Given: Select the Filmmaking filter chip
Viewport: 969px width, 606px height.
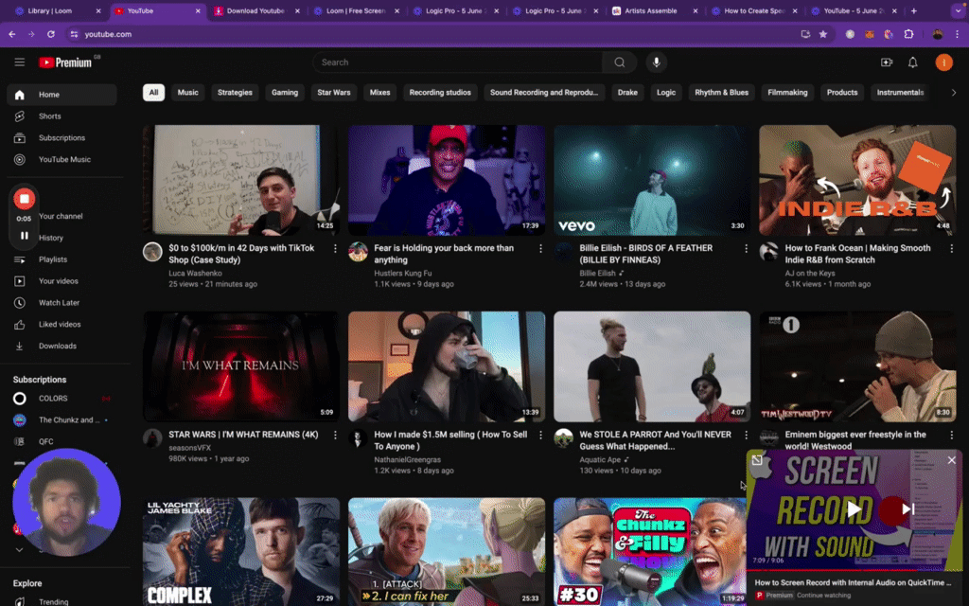Looking at the screenshot, I should 787,93.
